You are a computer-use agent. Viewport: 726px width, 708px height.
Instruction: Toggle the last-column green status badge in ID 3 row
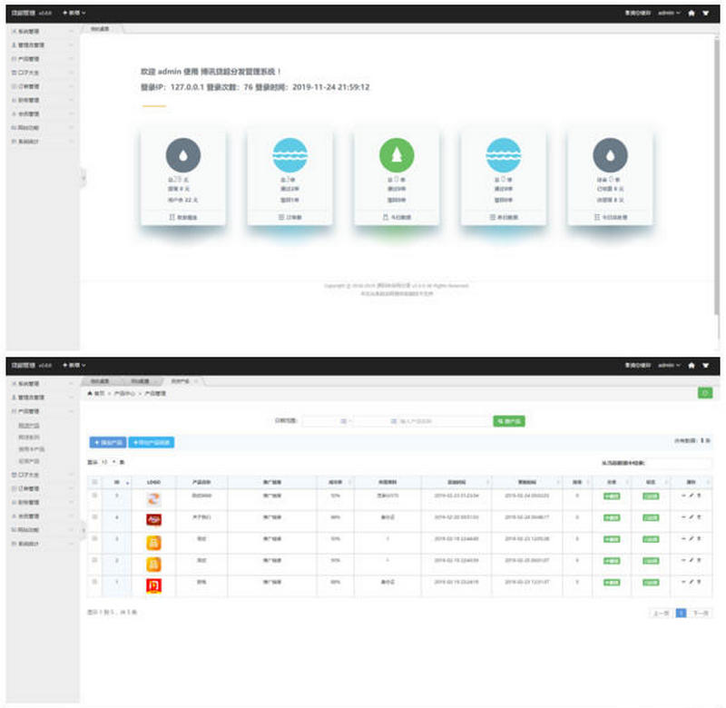pyautogui.click(x=651, y=539)
